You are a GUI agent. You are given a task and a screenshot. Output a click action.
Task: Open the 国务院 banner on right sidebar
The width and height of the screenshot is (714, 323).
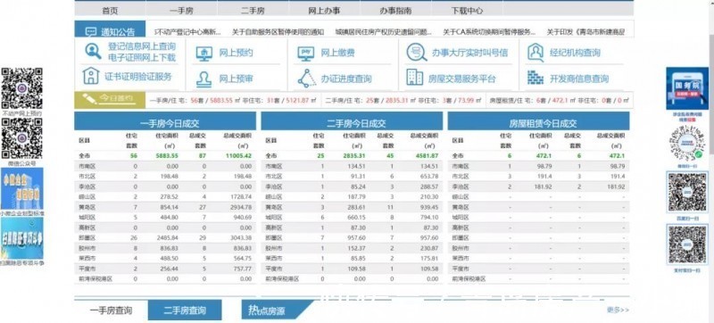click(x=687, y=88)
